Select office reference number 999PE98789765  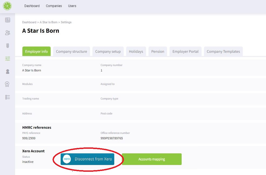point(111,138)
